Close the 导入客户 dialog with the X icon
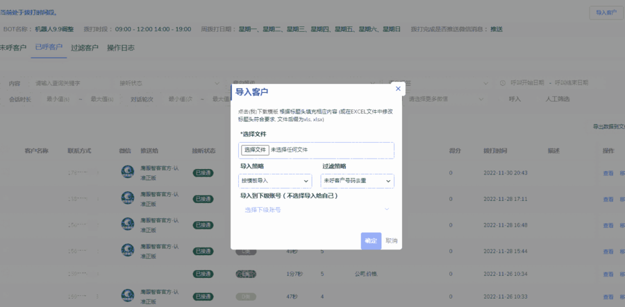 click(398, 89)
